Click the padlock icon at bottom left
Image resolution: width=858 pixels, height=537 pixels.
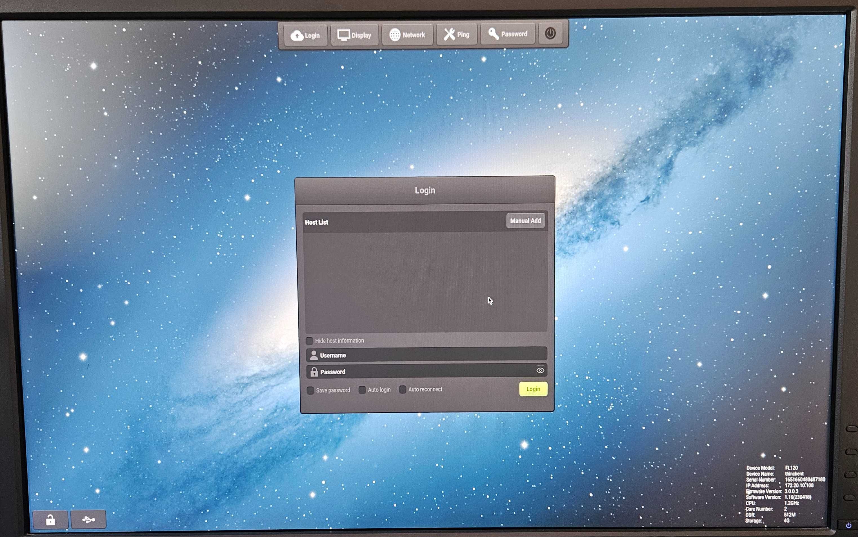click(x=50, y=520)
